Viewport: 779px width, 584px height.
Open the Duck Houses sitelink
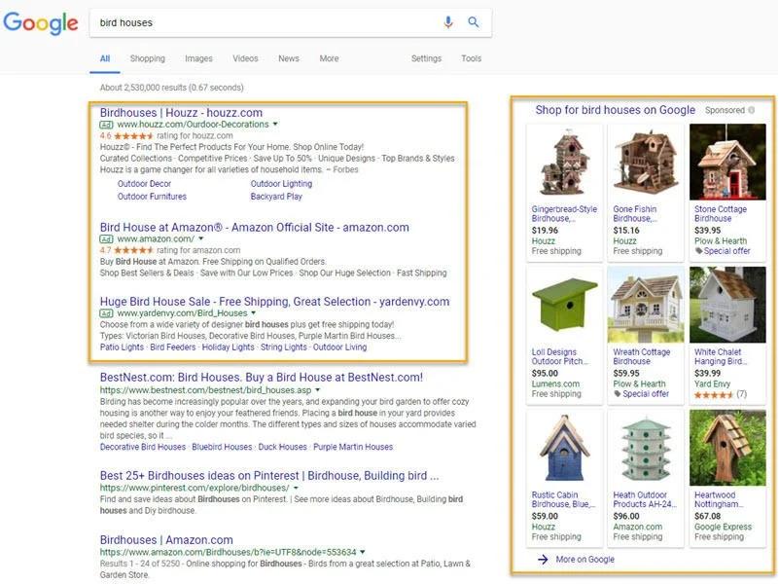283,448
